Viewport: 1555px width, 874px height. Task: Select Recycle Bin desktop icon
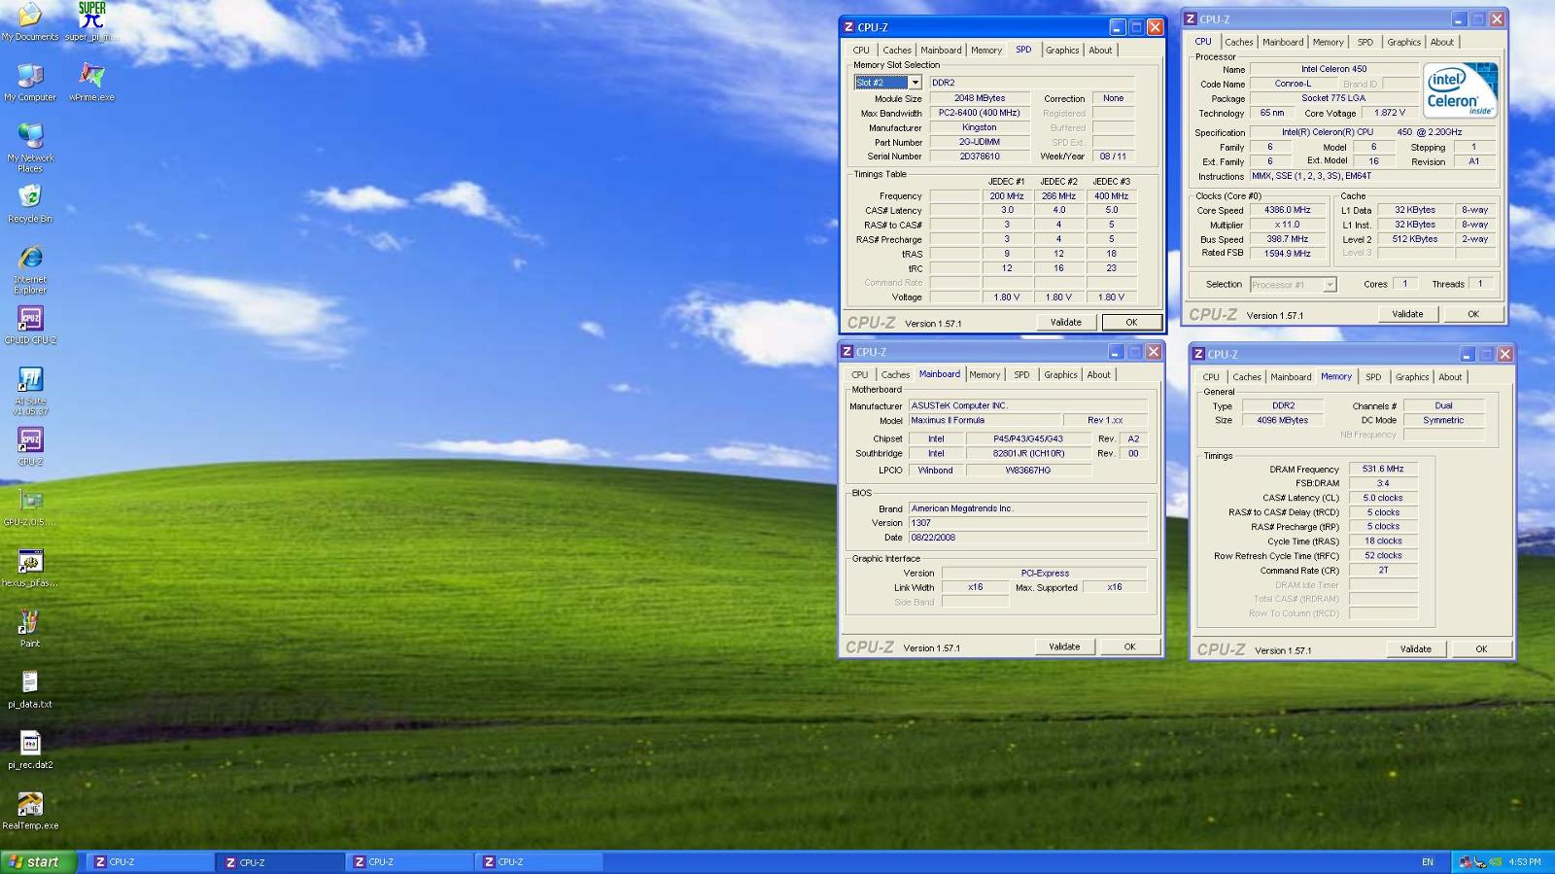[30, 204]
